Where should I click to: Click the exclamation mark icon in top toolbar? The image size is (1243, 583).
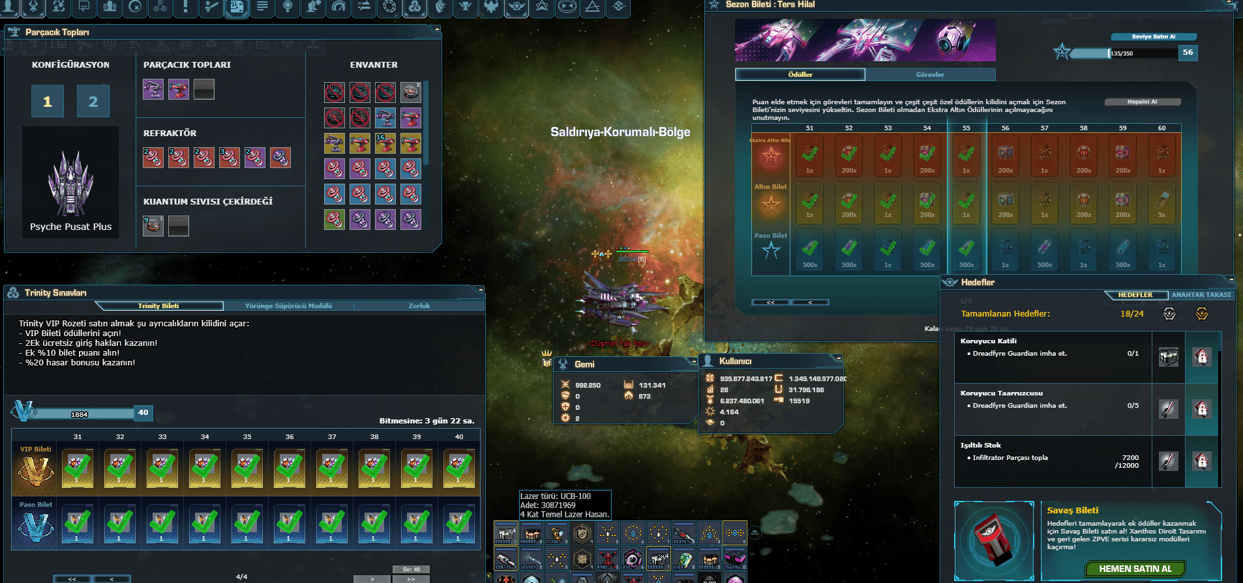[x=186, y=7]
